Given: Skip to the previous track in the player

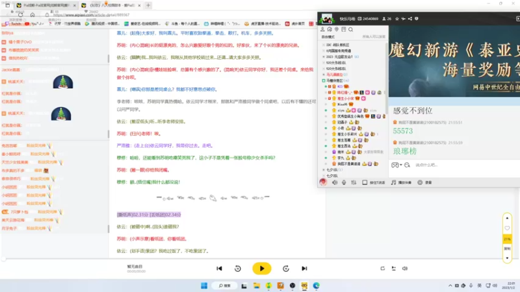Looking at the screenshot, I should tap(219, 269).
